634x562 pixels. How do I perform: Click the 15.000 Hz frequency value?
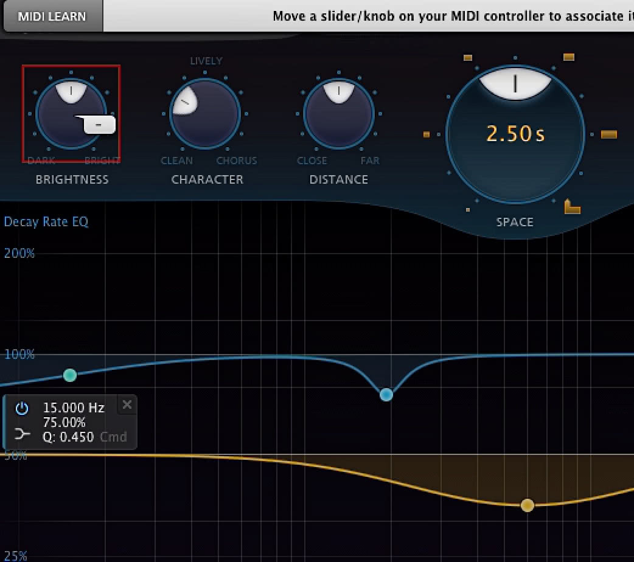point(74,408)
